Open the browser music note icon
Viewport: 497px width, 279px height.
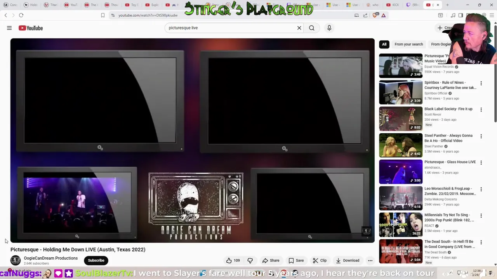tap(453, 15)
